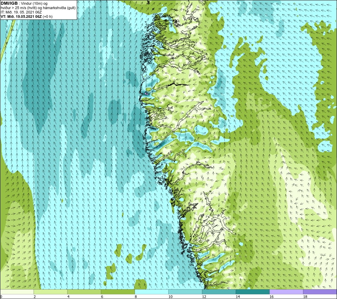Click the scale label '8'
The width and height of the screenshot is (337, 299).
tap(135, 297)
